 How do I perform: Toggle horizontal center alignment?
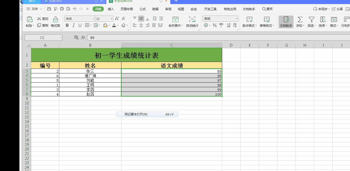(141, 25)
